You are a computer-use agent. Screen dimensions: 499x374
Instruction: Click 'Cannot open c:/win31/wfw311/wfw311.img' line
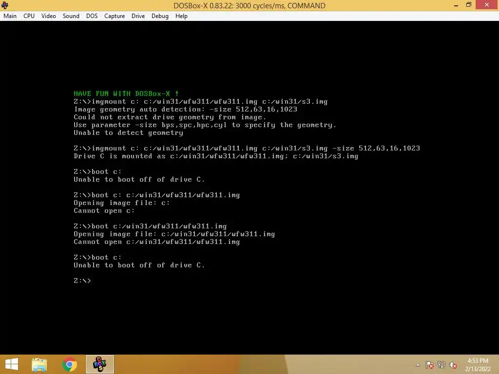pyautogui.click(x=156, y=242)
